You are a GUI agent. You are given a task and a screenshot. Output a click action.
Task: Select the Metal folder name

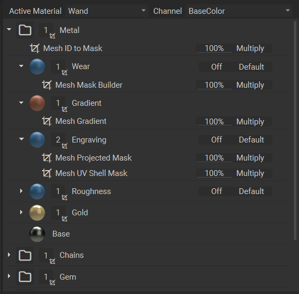[x=70, y=30]
